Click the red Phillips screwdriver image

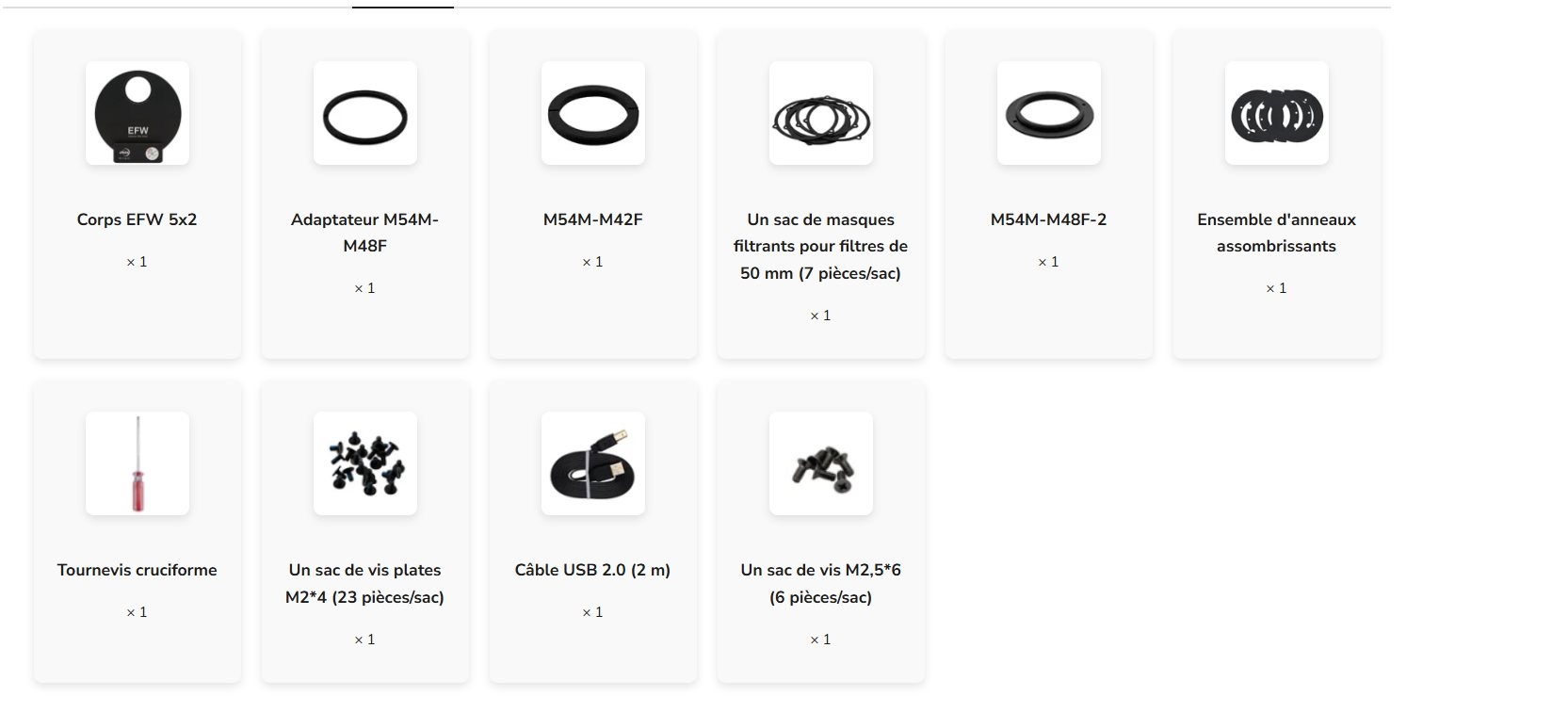tap(137, 463)
